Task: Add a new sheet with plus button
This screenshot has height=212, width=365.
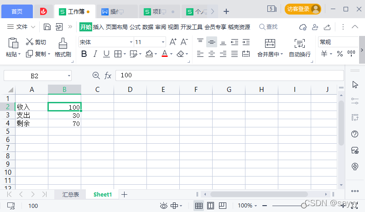Action: (124, 194)
